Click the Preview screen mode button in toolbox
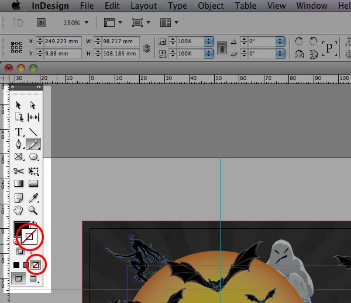The height and width of the screenshot is (303, 351). (33, 278)
